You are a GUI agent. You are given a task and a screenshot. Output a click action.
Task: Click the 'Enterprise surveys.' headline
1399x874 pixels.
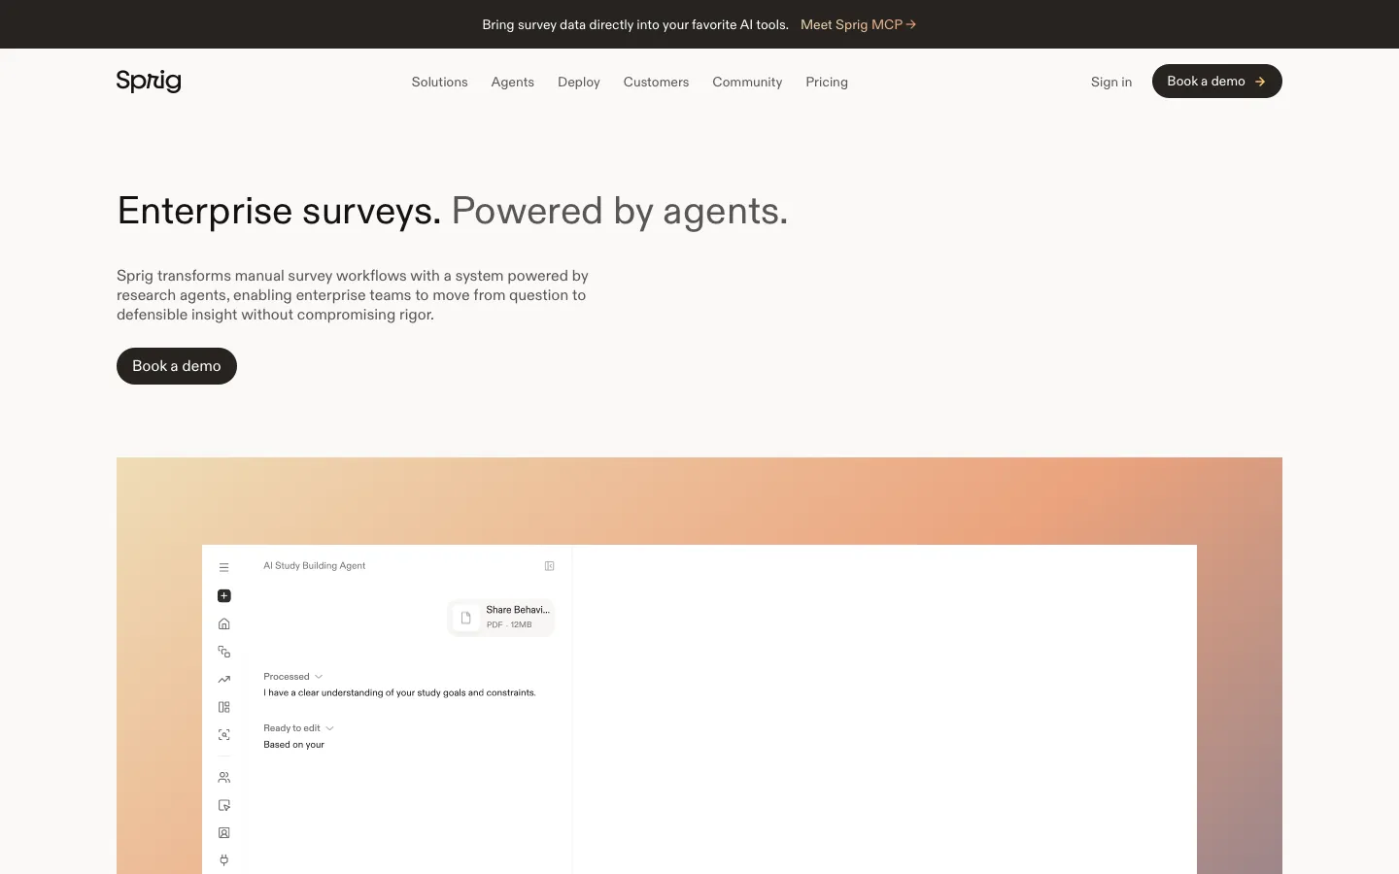coord(279,211)
